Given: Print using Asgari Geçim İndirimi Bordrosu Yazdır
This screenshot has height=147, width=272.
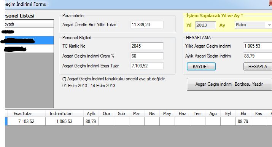Looking at the screenshot, I should pyautogui.click(x=229, y=84).
